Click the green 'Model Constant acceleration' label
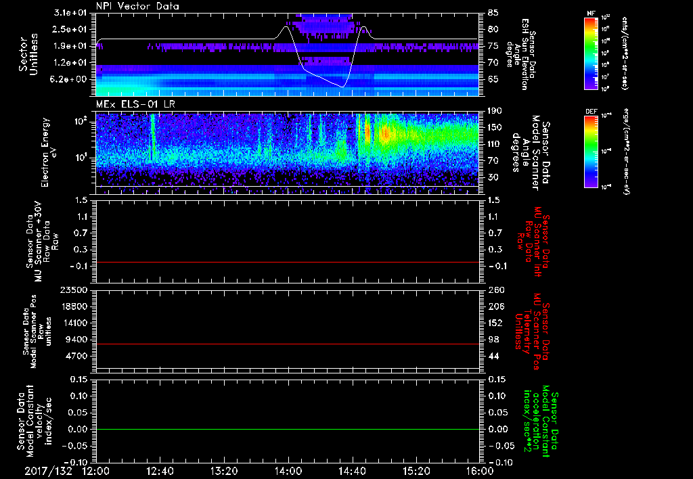Viewport: 693px width, 479px height. click(x=541, y=422)
